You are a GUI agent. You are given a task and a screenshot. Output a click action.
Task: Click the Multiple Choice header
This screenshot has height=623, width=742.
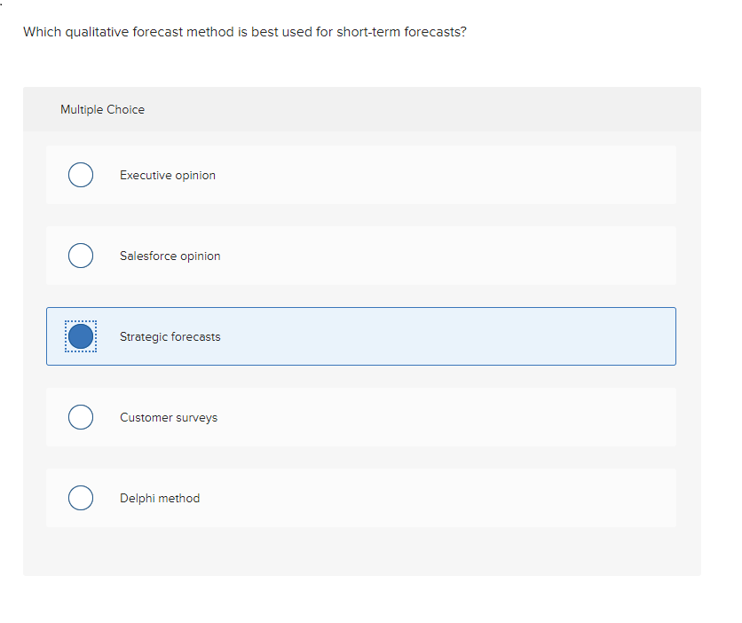(102, 109)
